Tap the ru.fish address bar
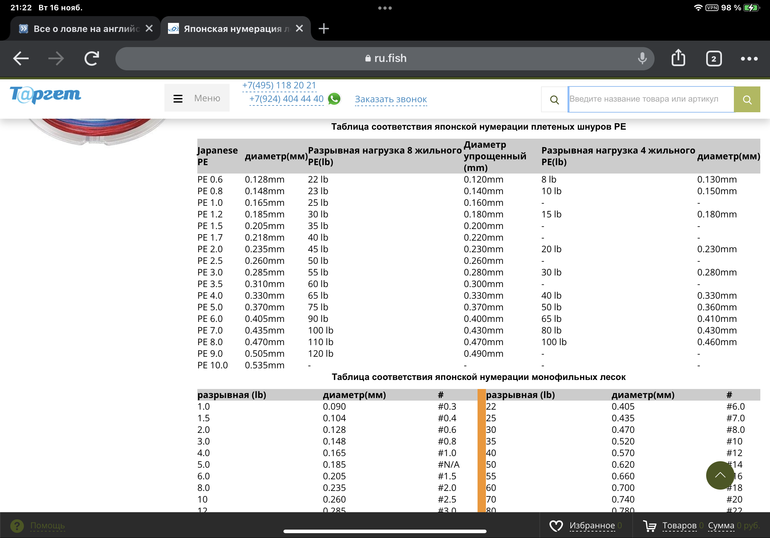This screenshot has height=538, width=770. tap(385, 58)
